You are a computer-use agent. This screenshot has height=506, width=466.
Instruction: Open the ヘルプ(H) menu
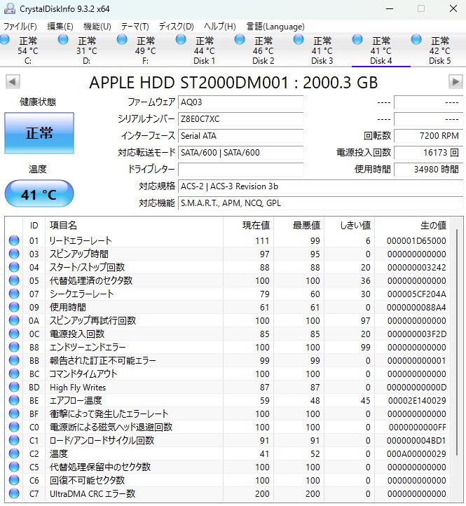pyautogui.click(x=220, y=27)
